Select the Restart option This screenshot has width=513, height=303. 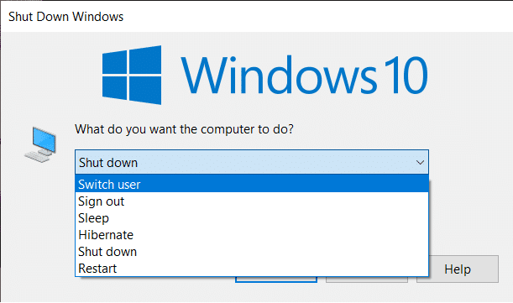(252, 269)
